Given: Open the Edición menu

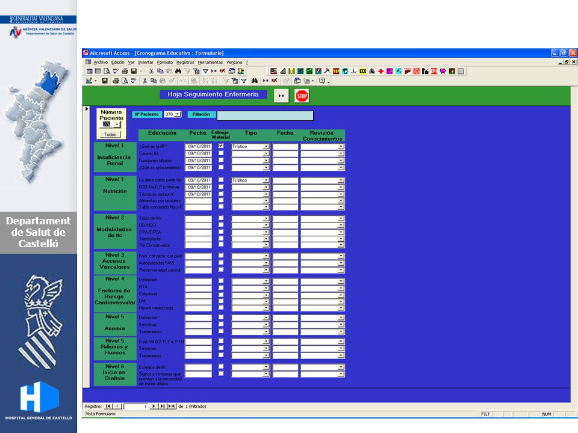Looking at the screenshot, I should tap(118, 62).
